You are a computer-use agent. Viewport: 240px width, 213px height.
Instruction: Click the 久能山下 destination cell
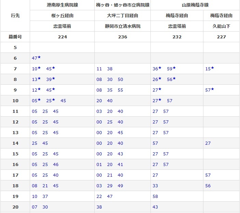(221, 26)
